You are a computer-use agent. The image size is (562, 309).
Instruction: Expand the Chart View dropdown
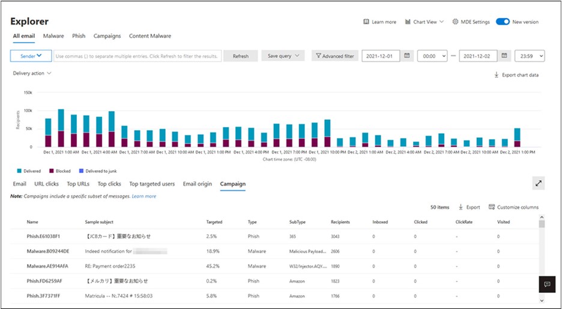425,22
